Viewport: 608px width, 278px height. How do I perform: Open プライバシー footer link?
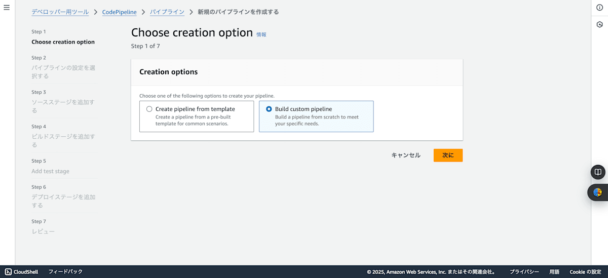pyautogui.click(x=524, y=272)
